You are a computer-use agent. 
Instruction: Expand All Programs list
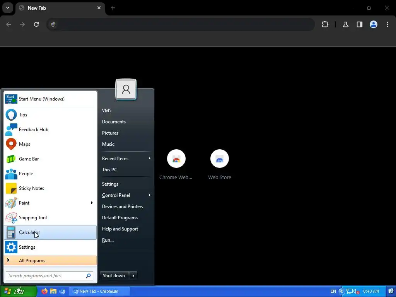click(50, 260)
